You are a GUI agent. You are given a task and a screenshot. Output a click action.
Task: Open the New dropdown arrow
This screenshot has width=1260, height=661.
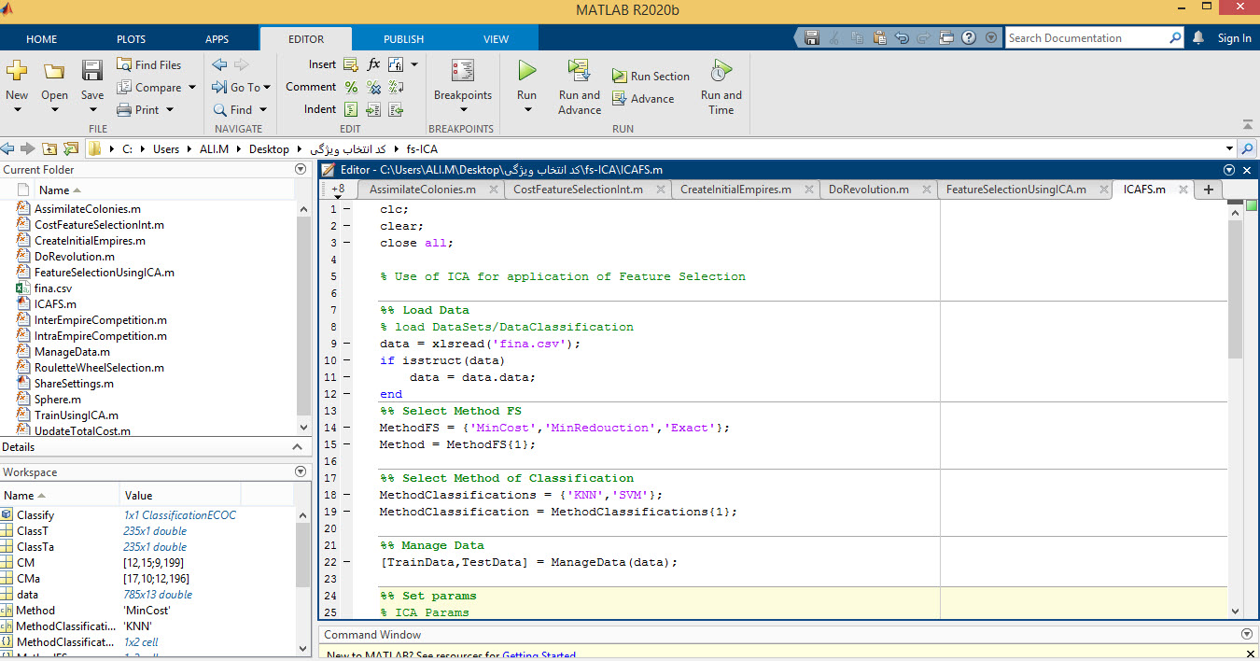17,109
